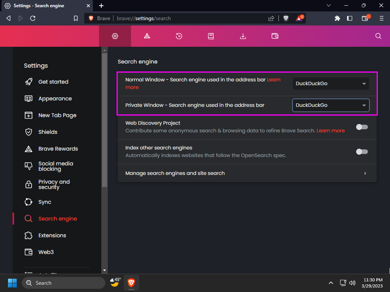Open network status icon in system tray
The height and width of the screenshot is (292, 390).
(343, 283)
